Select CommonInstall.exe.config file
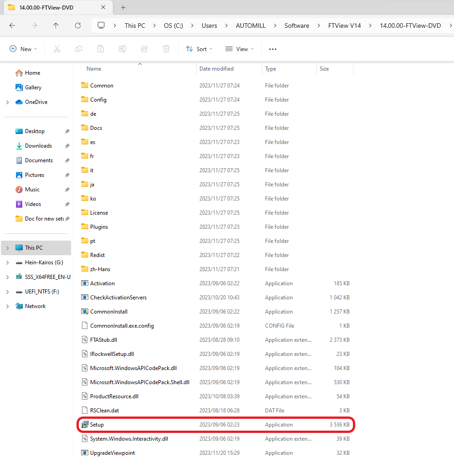Image resolution: width=454 pixels, height=463 pixels. click(217, 326)
